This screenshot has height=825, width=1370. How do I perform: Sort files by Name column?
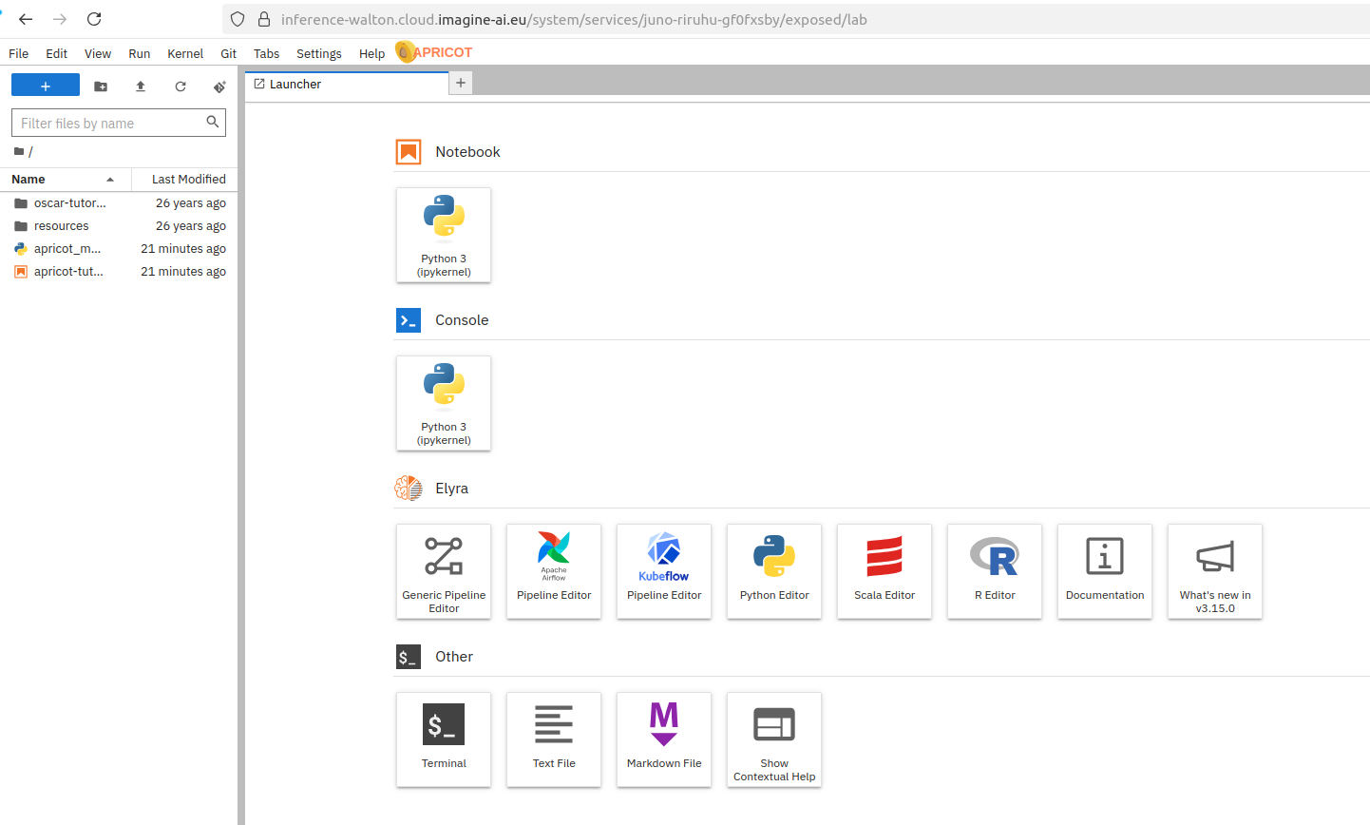coord(29,180)
